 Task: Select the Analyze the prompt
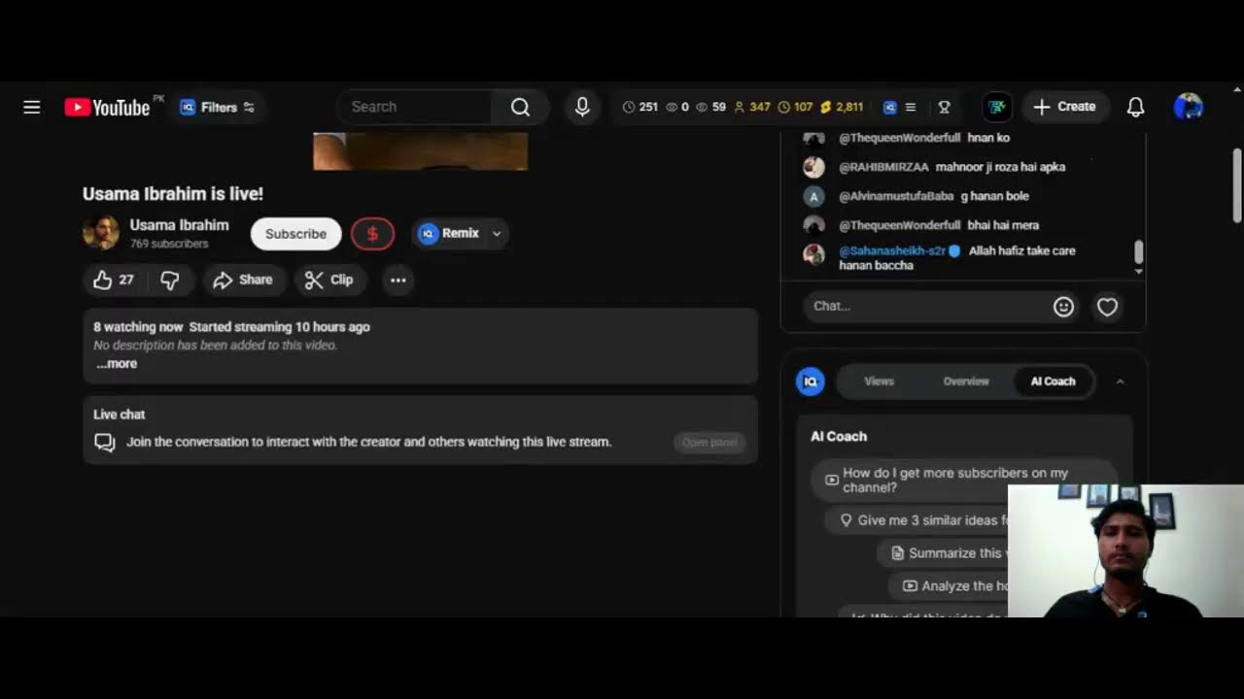coord(949,586)
